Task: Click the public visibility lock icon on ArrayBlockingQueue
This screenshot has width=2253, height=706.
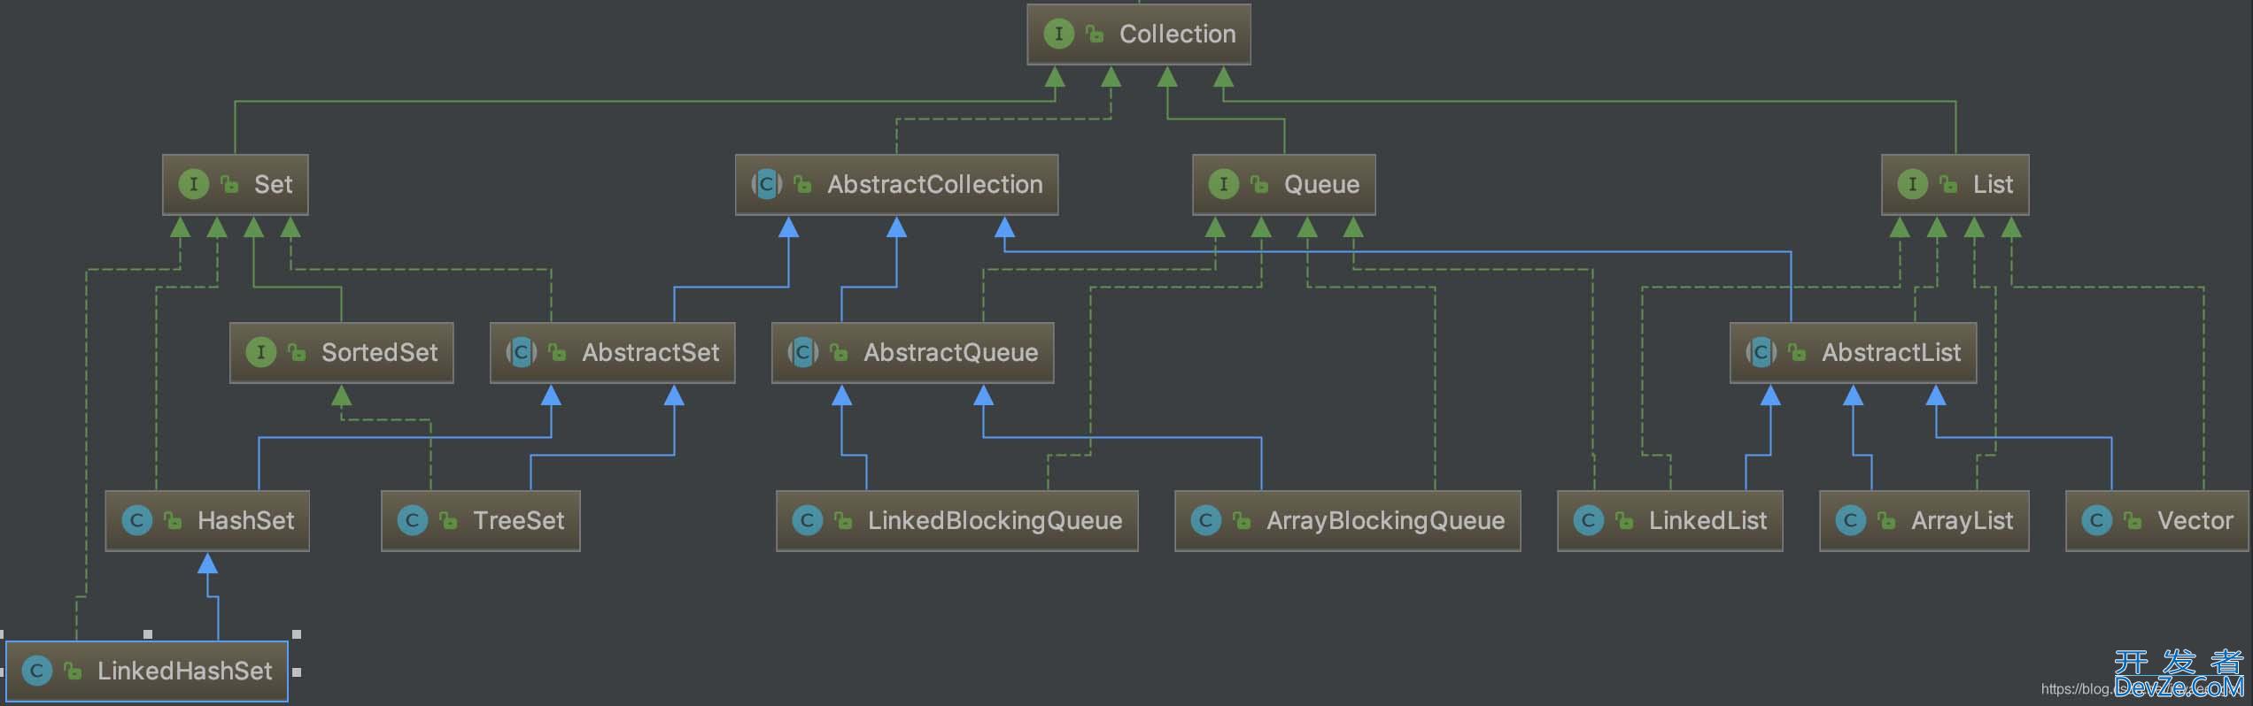Action: coord(1243,520)
